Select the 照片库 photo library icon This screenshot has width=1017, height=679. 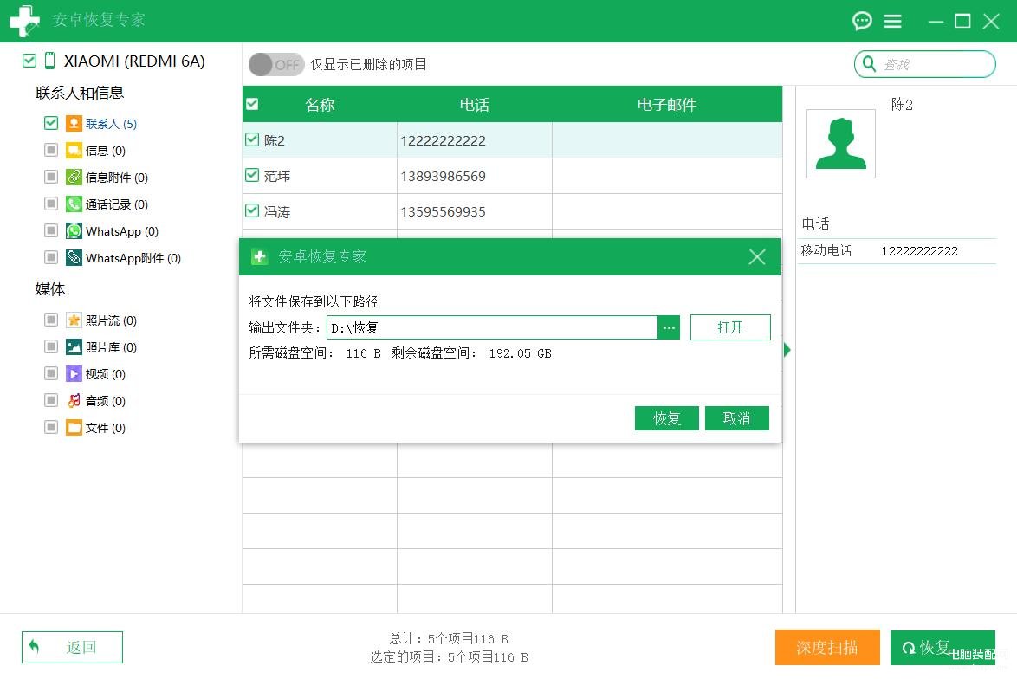[74, 347]
